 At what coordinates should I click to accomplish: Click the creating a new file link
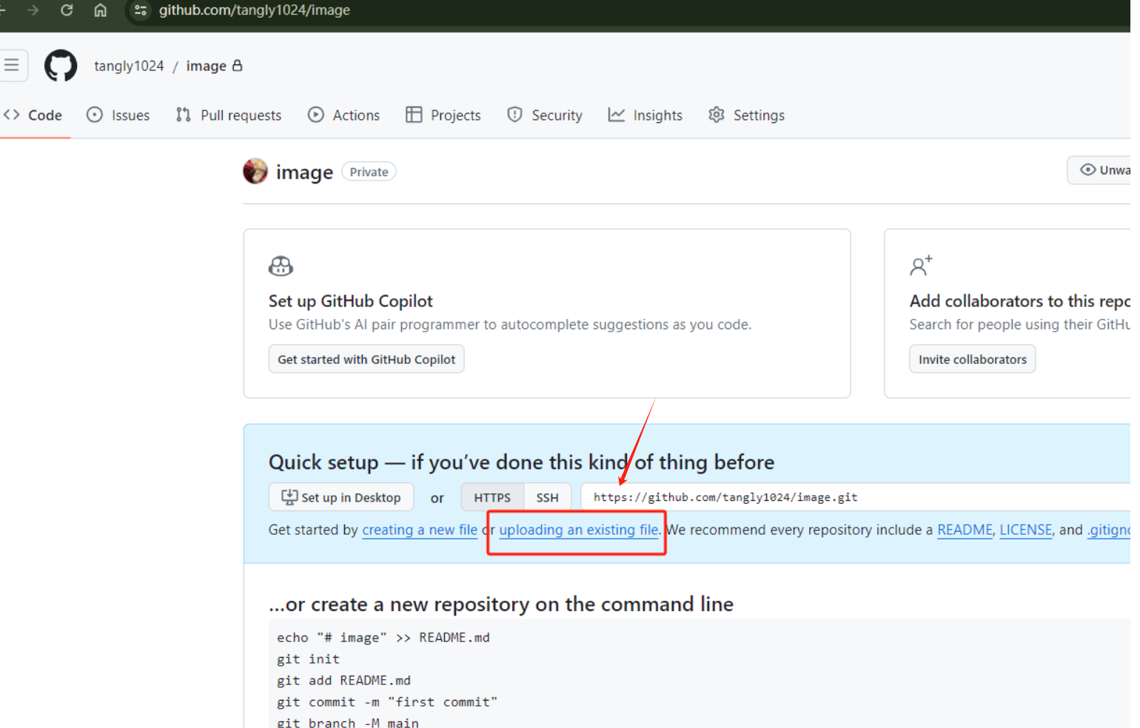click(x=420, y=530)
